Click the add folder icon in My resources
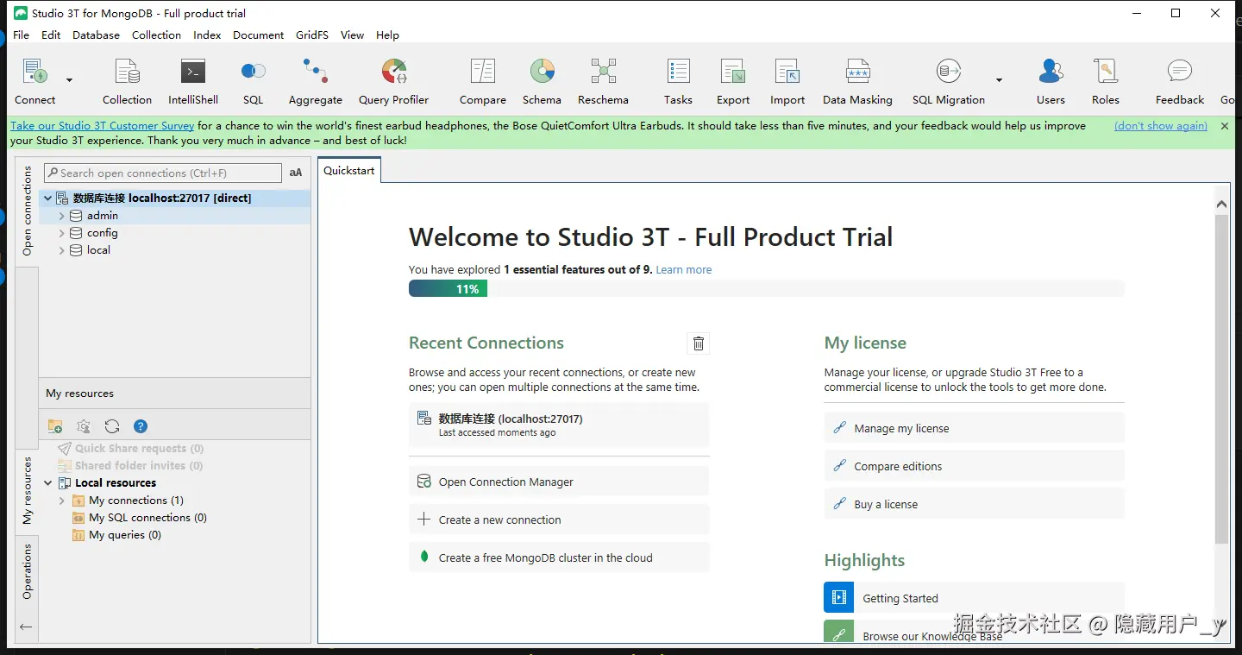 click(x=55, y=426)
